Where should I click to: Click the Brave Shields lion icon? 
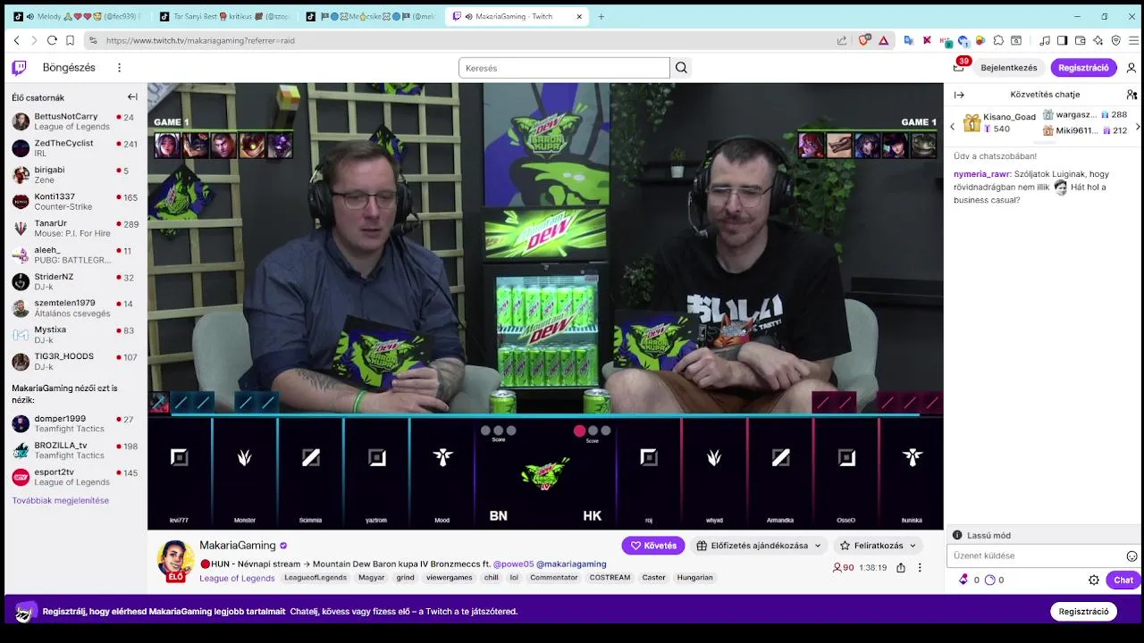[x=864, y=40]
